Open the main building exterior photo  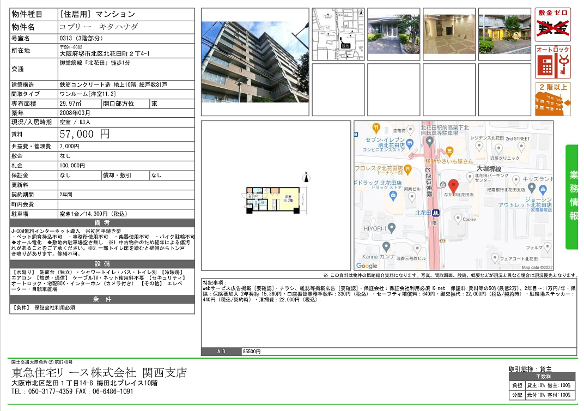pyautogui.click(x=255, y=62)
